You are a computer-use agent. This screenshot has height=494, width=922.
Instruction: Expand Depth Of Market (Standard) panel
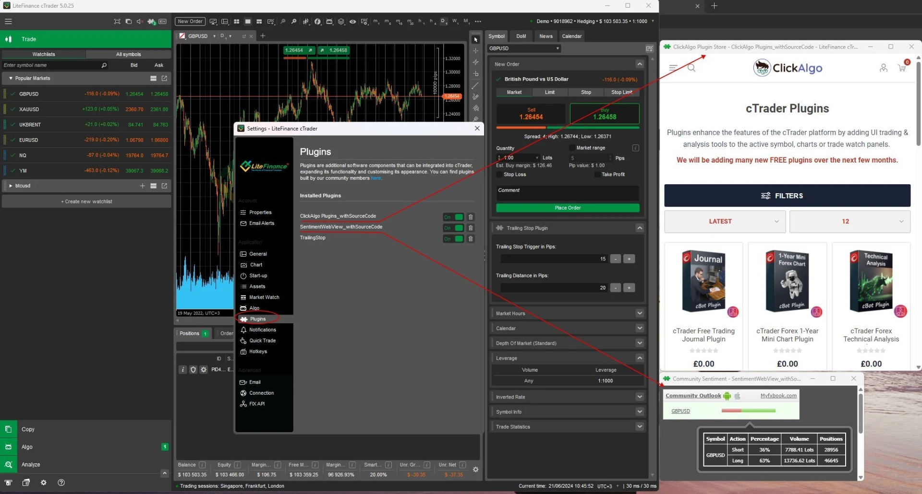[x=640, y=343]
